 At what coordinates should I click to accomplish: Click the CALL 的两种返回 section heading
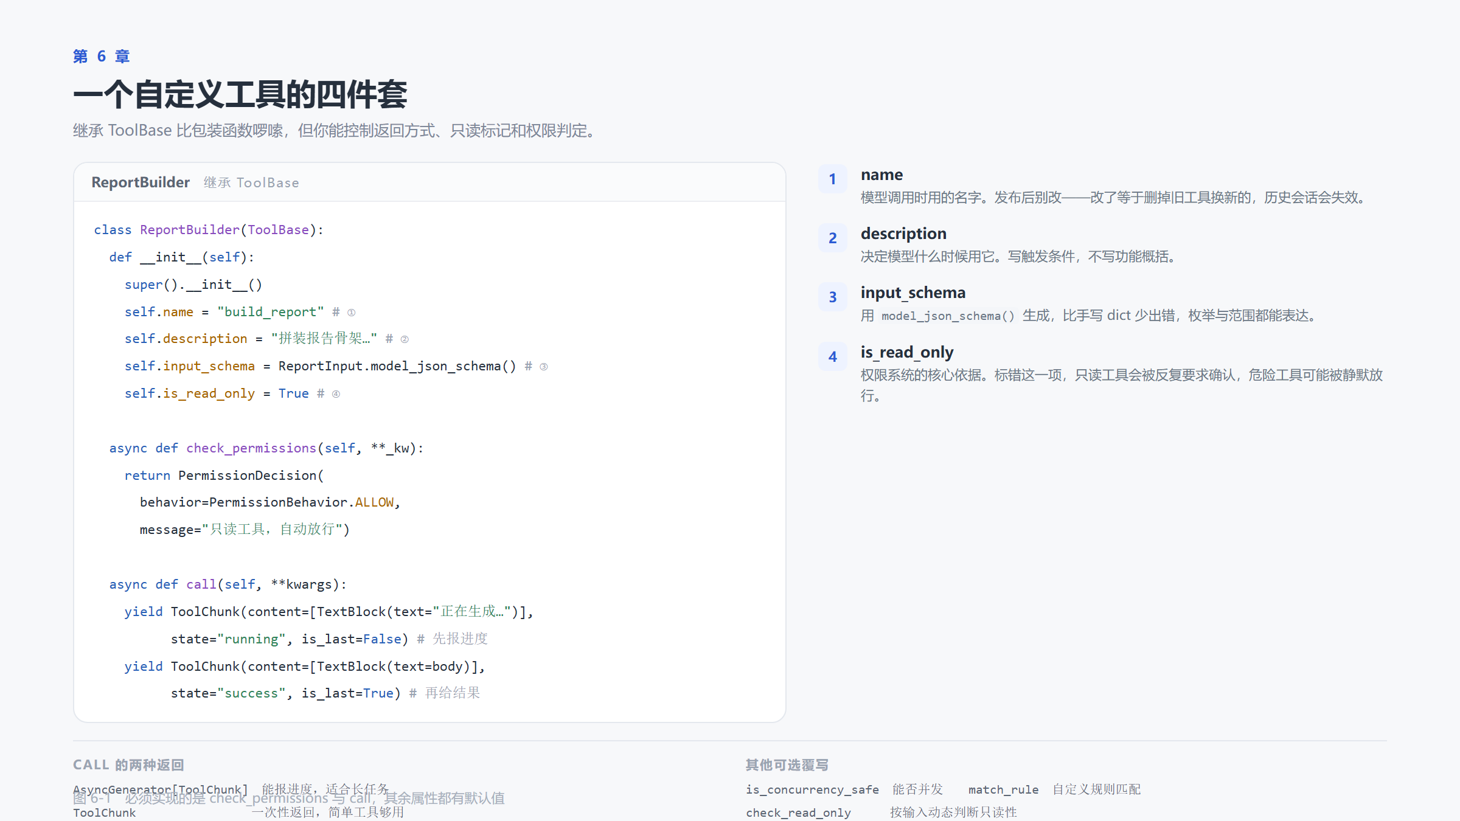pos(128,765)
